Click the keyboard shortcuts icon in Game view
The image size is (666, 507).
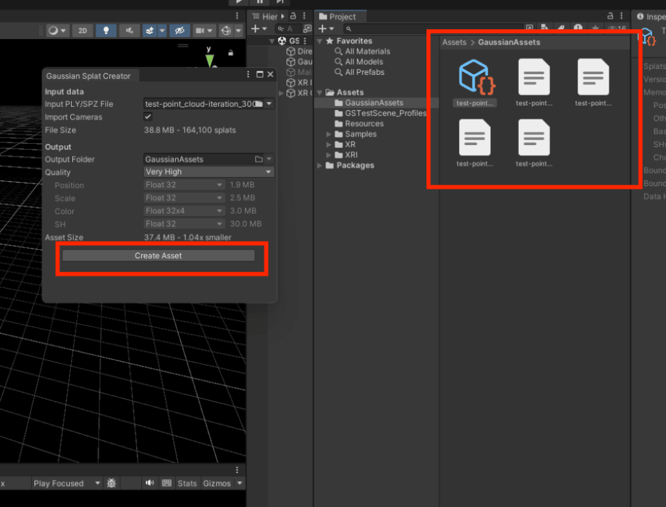pos(167,483)
